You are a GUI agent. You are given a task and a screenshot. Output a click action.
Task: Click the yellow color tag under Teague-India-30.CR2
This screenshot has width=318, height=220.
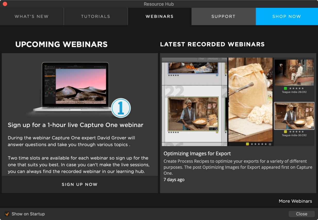[285, 132]
